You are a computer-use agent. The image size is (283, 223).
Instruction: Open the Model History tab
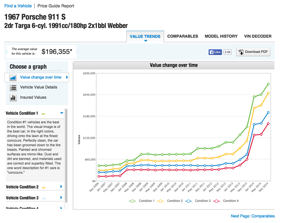point(221,36)
